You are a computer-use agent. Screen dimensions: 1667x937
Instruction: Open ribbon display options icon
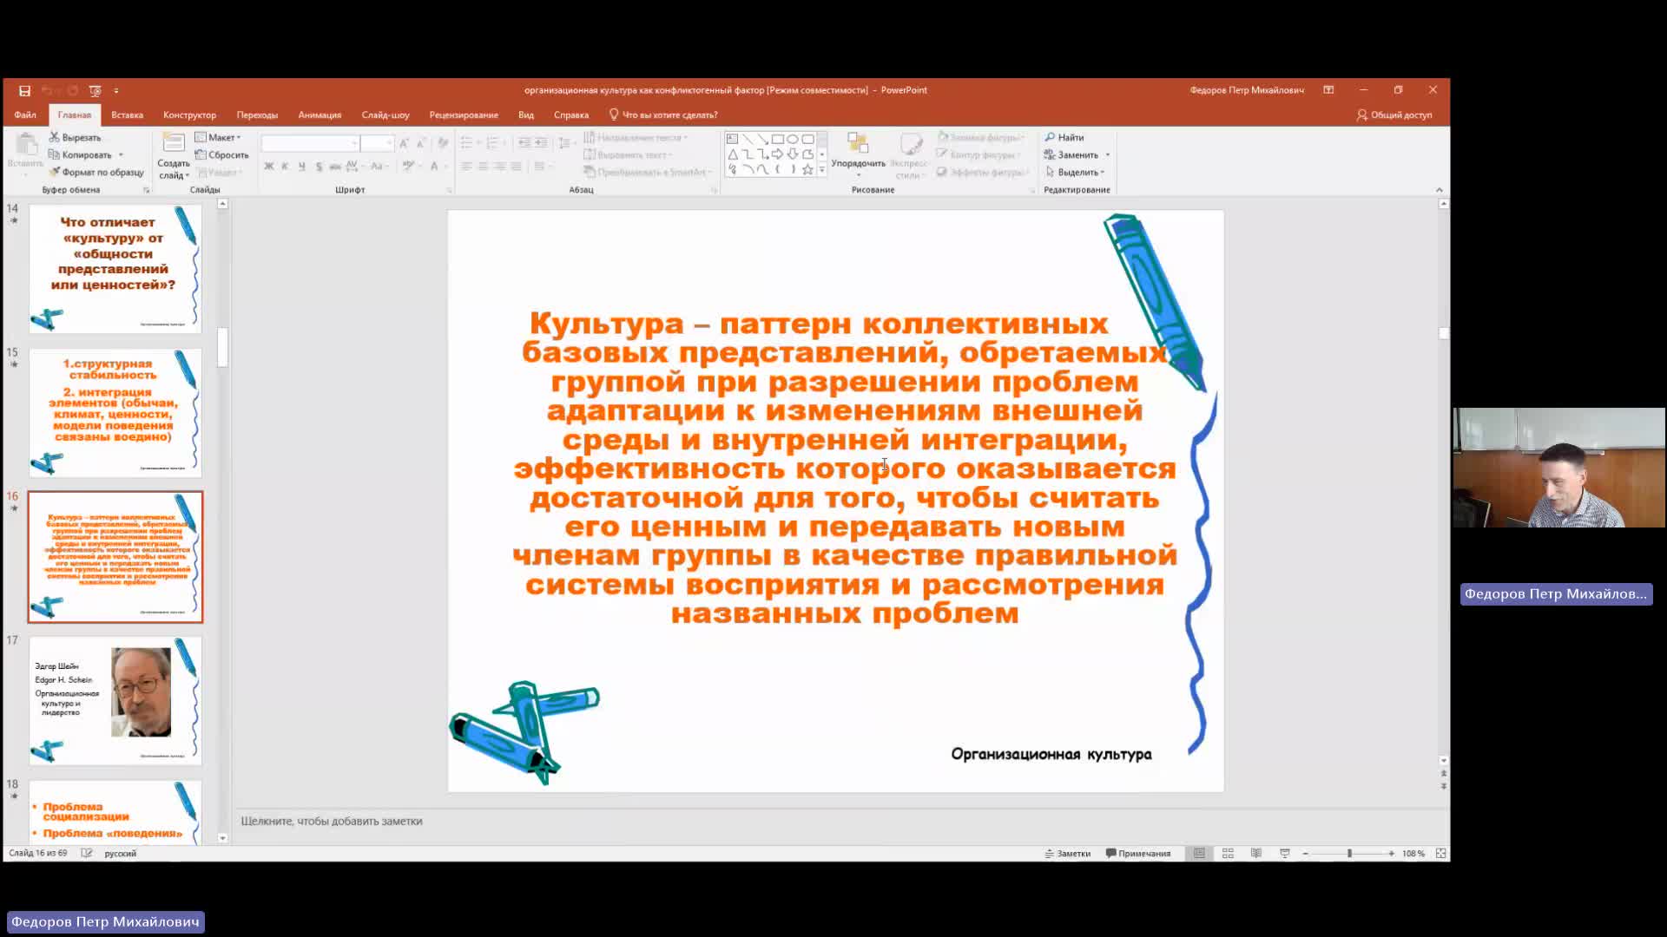pos(1328,90)
